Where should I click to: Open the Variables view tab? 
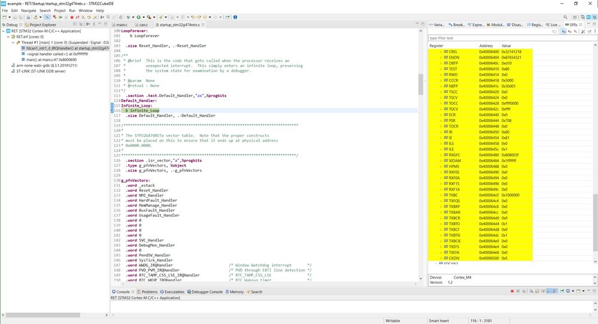pos(436,25)
